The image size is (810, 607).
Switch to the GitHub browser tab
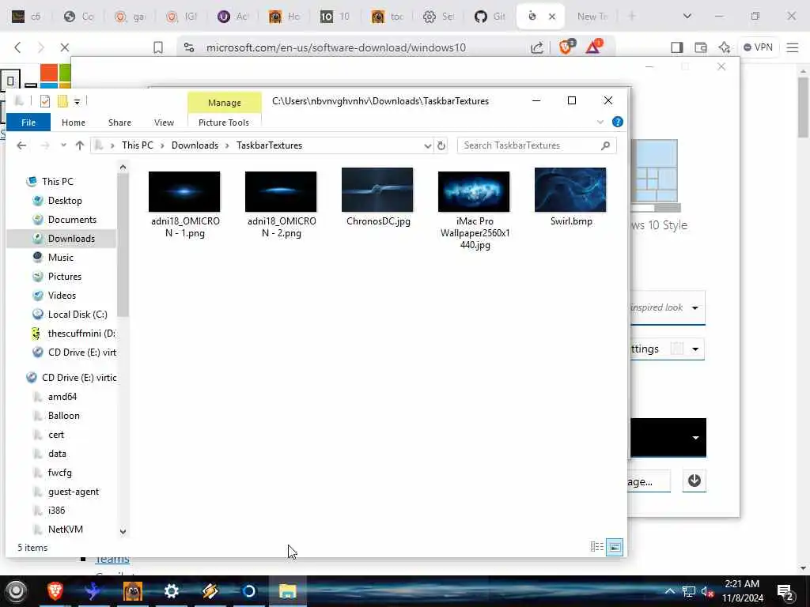tap(490, 17)
